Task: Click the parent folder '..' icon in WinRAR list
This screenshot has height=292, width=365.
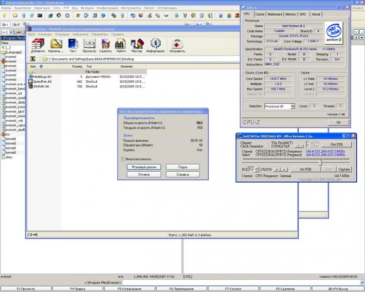Action: click(x=31, y=72)
